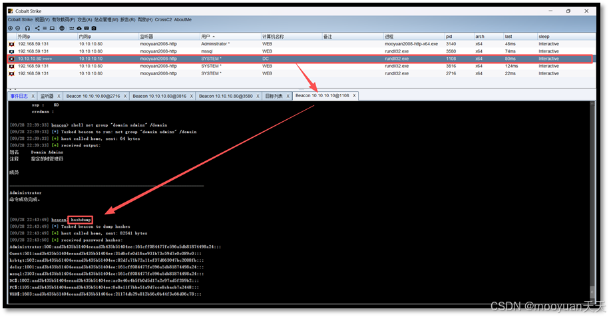Sort by pid column header
Screen dimensions: 609x317
(459, 37)
